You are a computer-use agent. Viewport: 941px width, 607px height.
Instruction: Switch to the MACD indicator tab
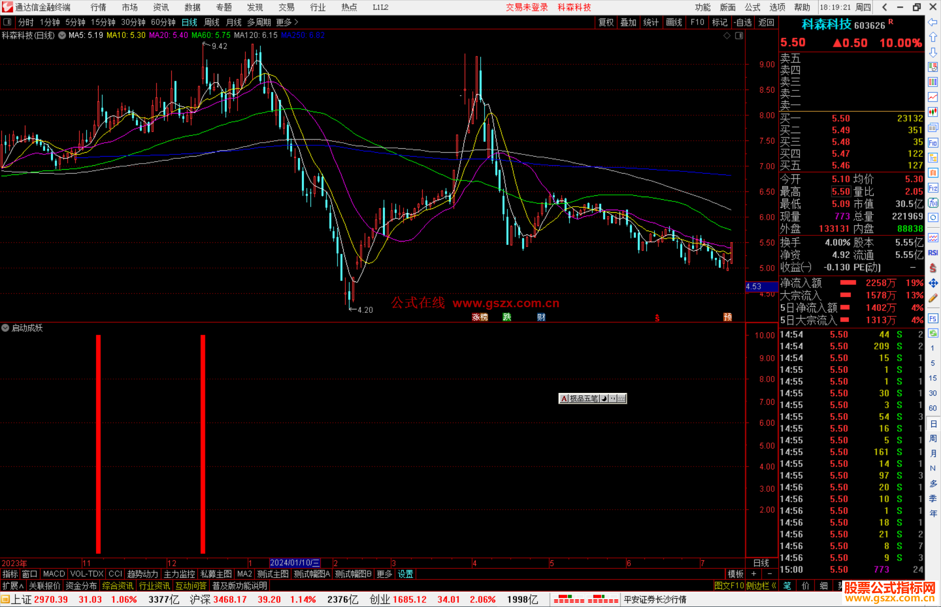(54, 574)
